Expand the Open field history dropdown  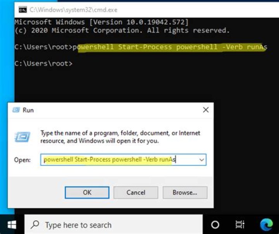(201, 160)
